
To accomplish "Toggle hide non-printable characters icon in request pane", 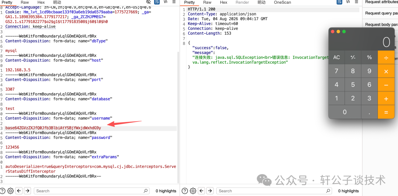I will (149, 2).
